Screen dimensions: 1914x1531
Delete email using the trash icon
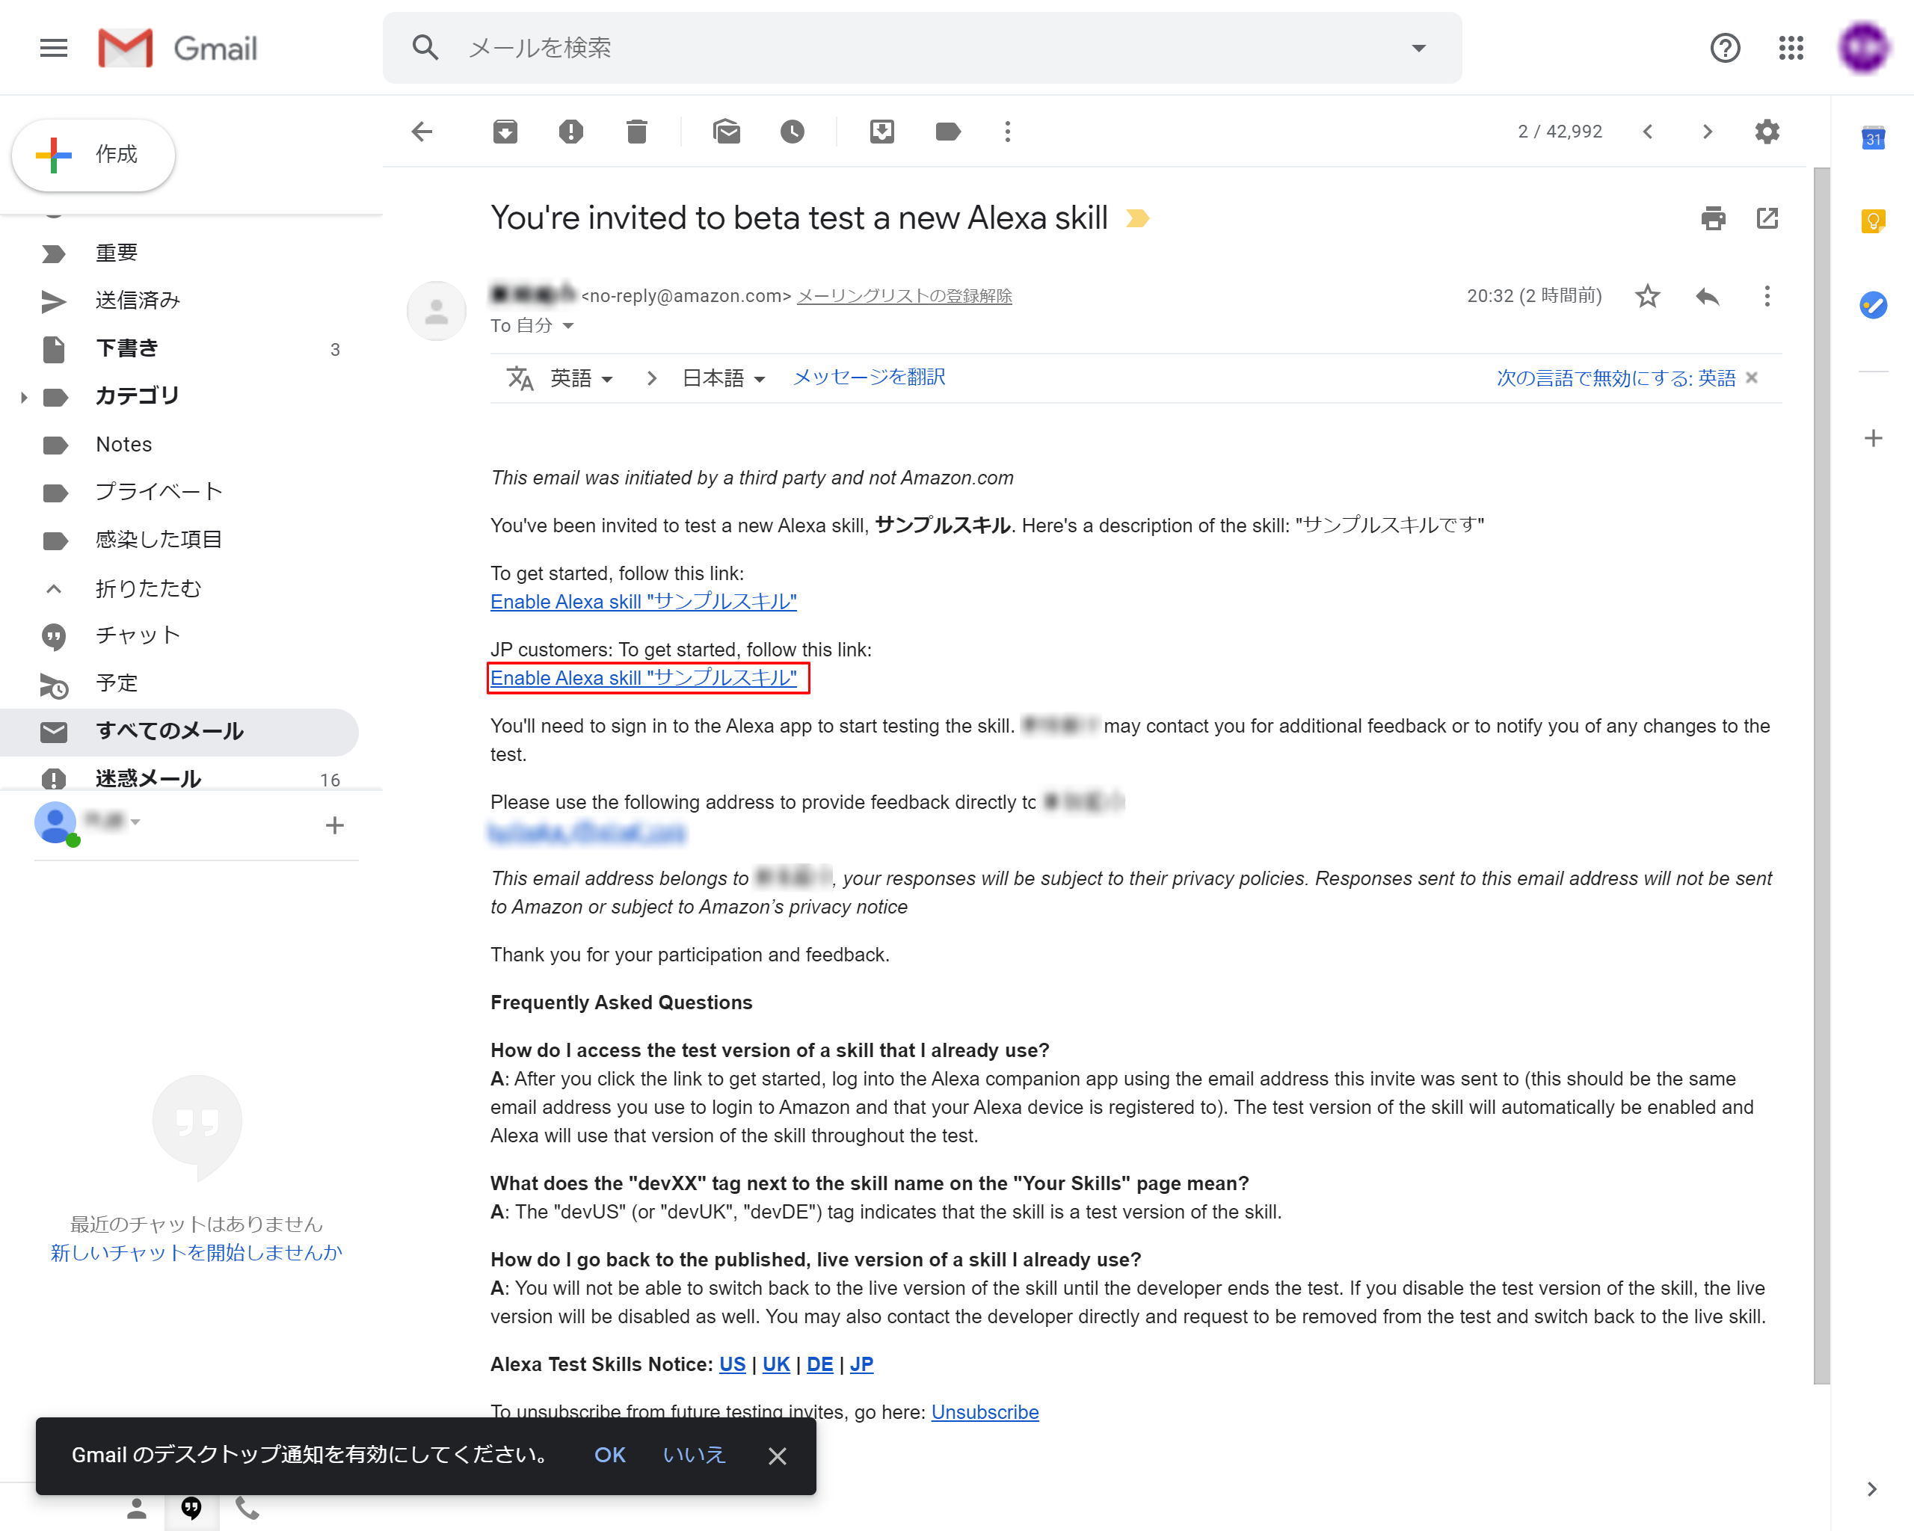pos(636,132)
